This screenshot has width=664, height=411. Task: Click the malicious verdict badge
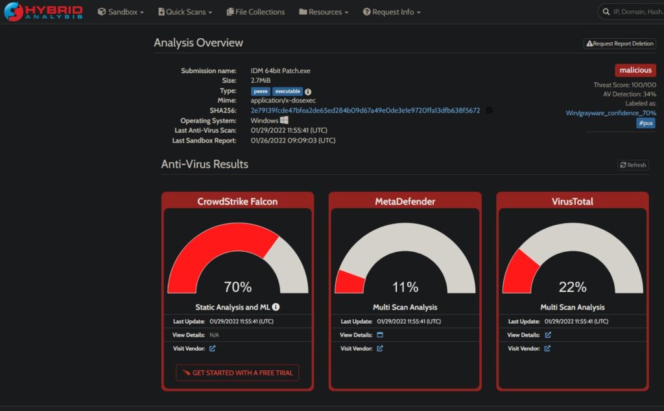pos(635,70)
